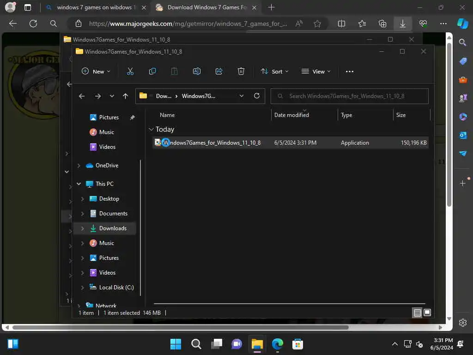The image size is (473, 355).
Task: Click Edge sidebar Outlook icon
Action: 463,135
